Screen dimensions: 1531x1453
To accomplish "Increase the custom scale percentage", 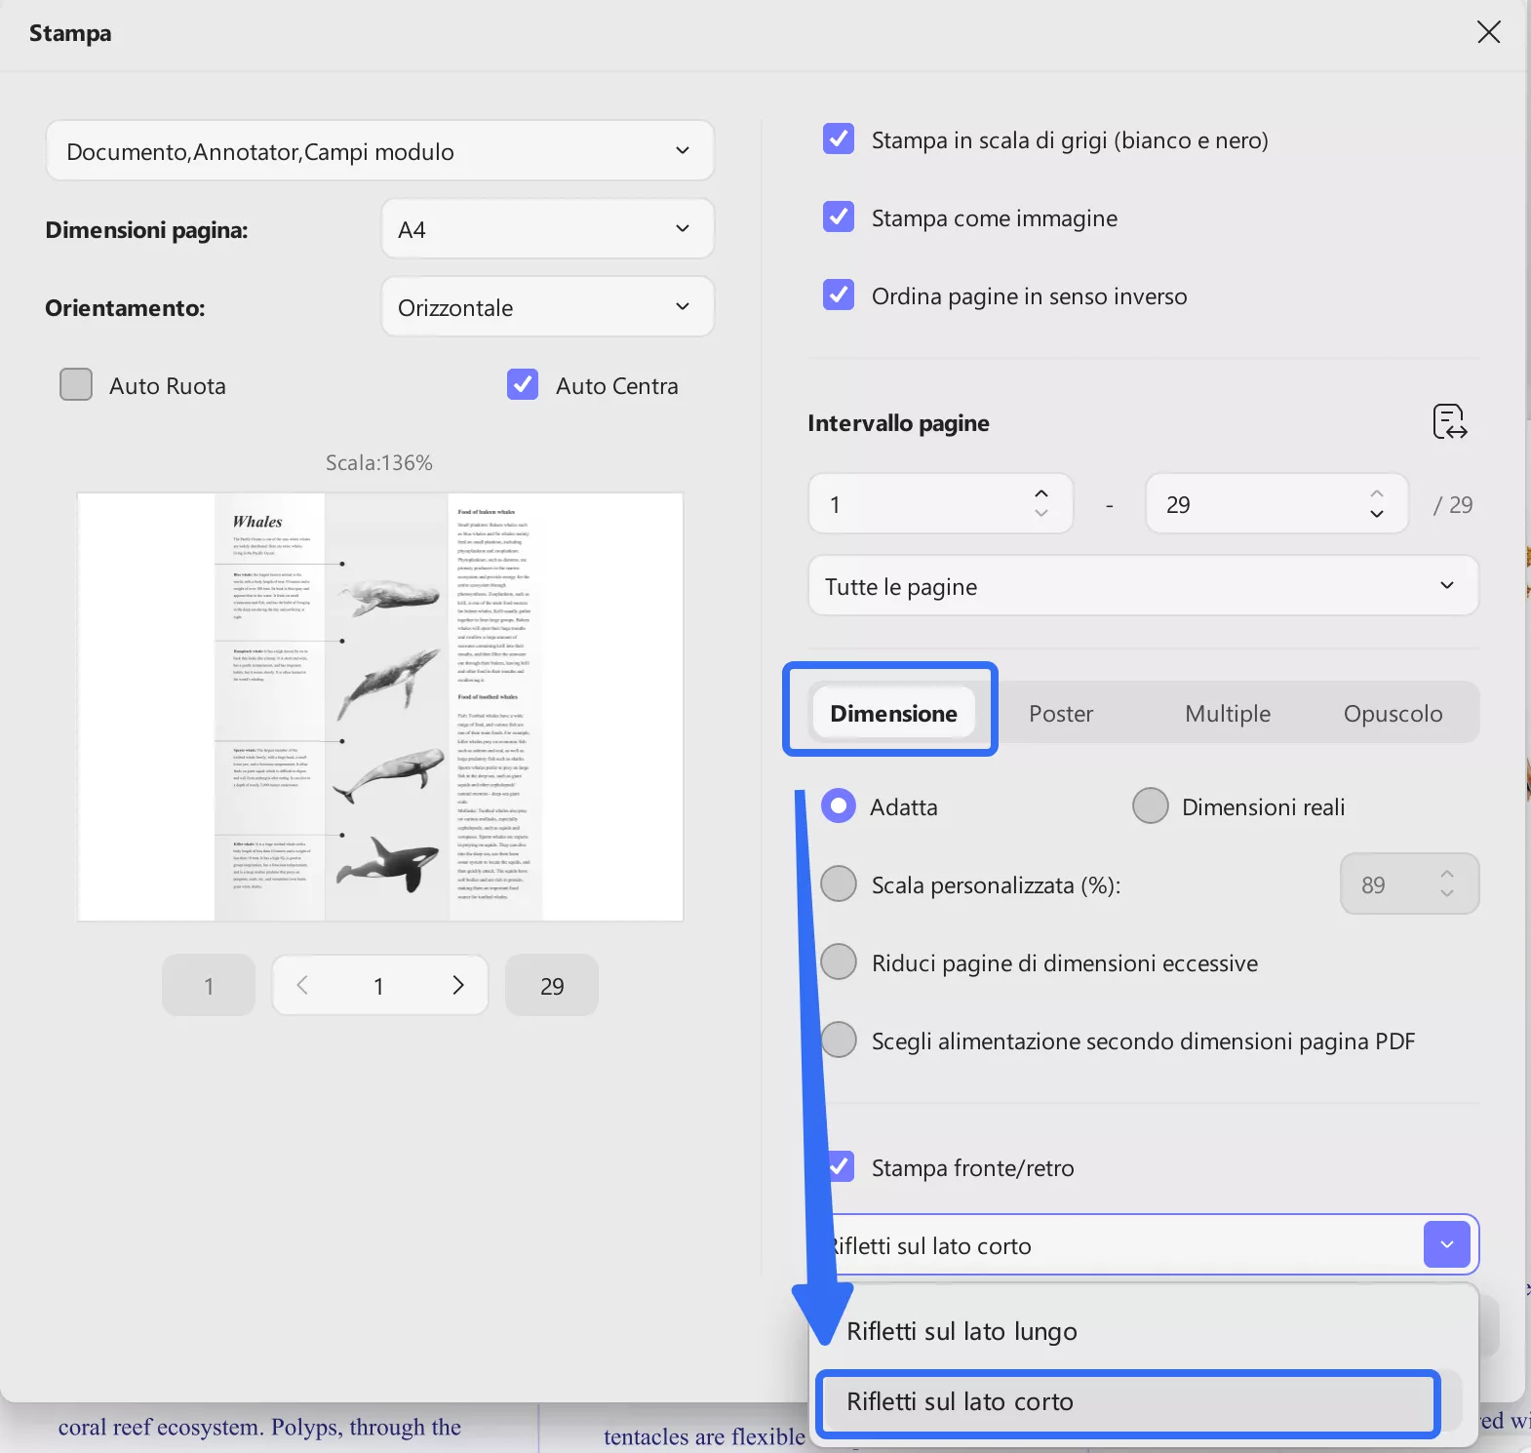I will (x=1447, y=874).
